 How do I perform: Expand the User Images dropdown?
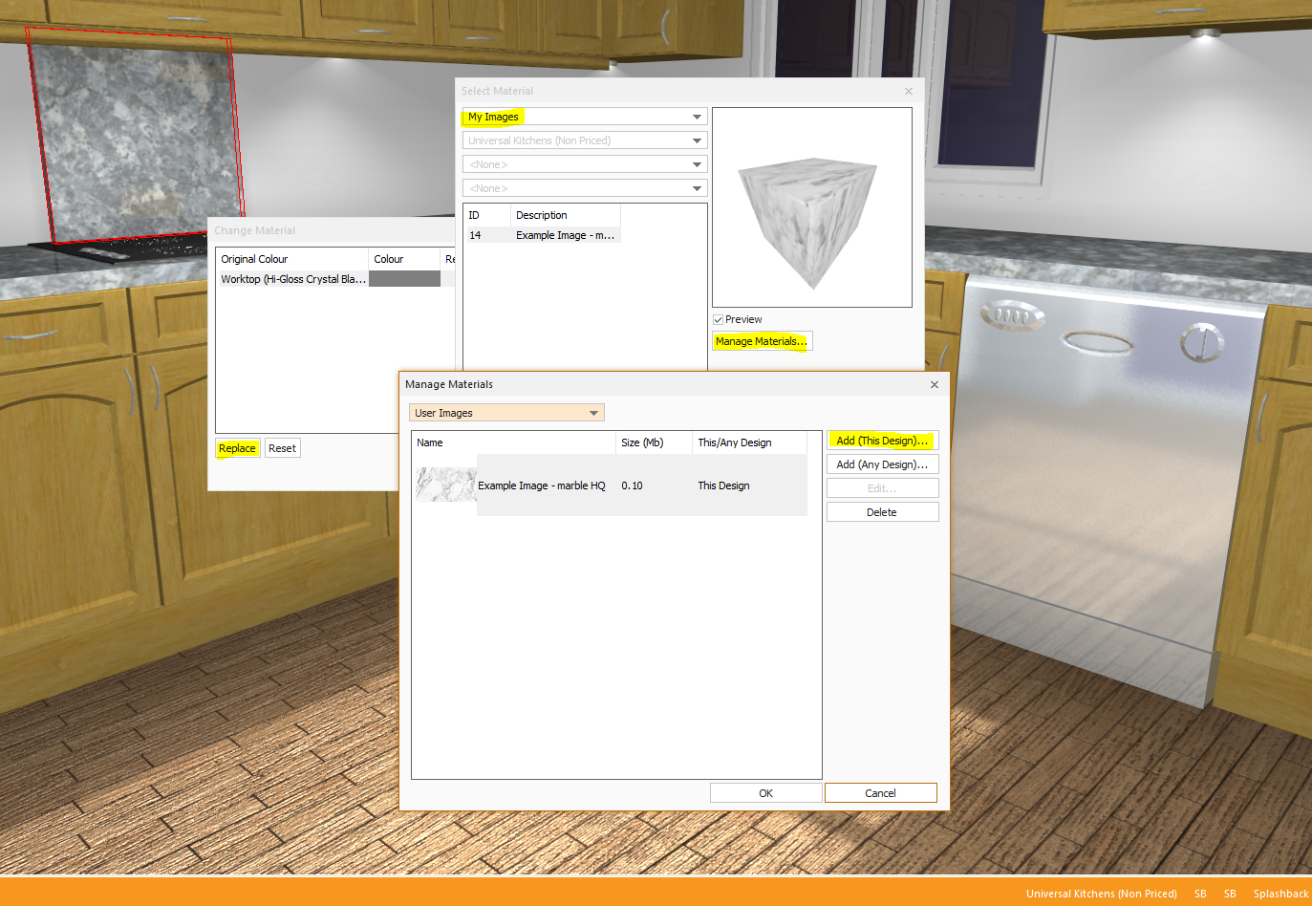(x=505, y=413)
